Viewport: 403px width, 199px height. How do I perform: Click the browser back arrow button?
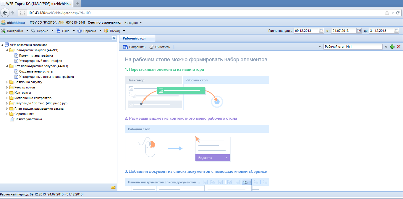5,13
